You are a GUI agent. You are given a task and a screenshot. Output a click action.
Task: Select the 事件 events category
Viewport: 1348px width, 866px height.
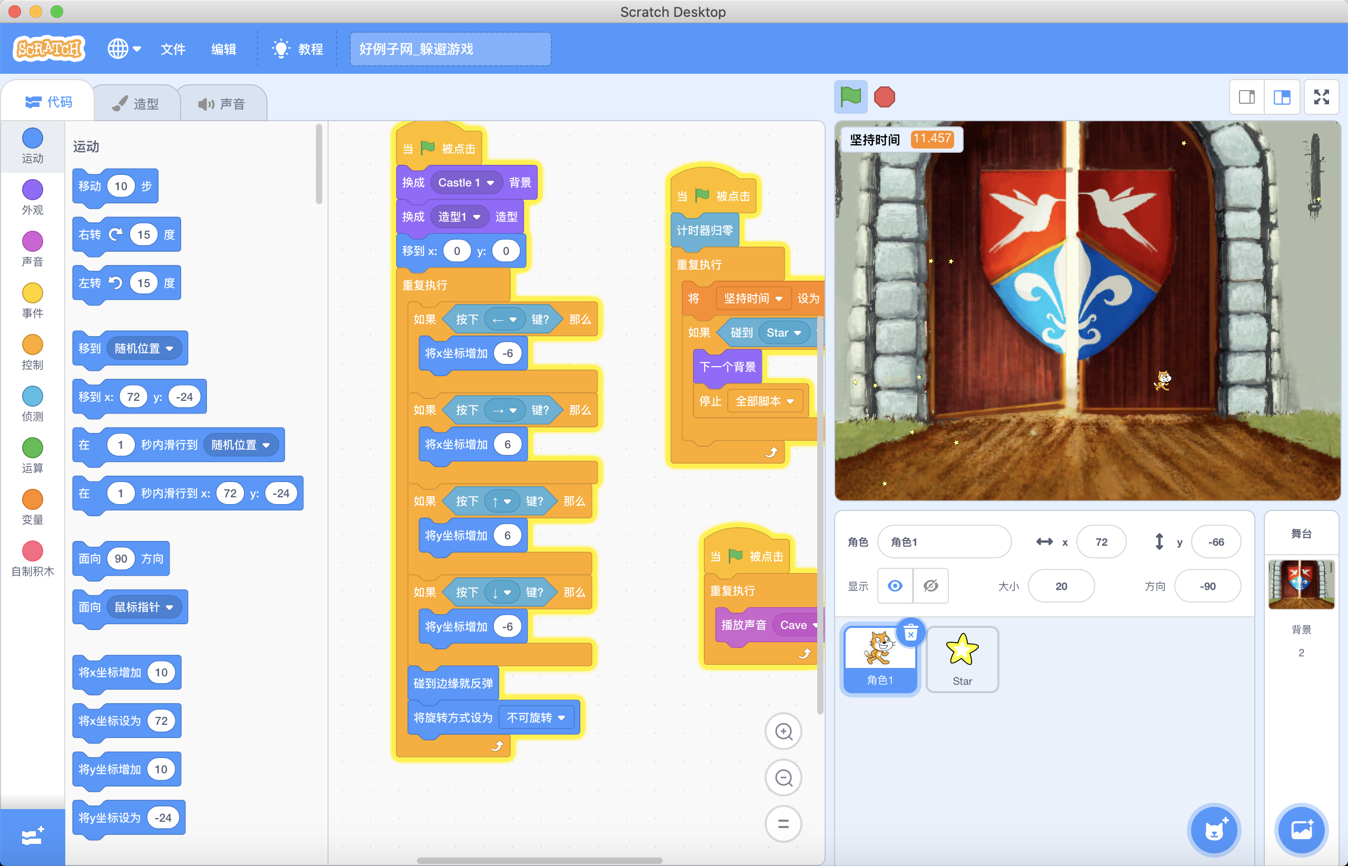[33, 301]
